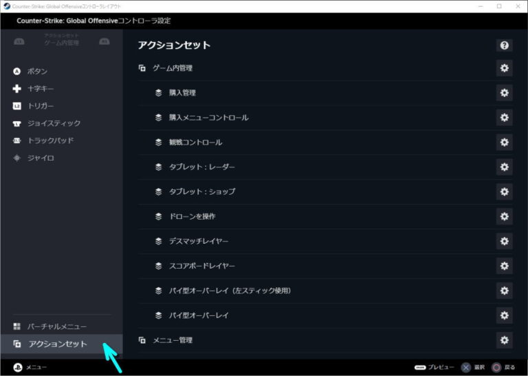Click the プレビュー button in footer
The image size is (528, 376).
434,367
